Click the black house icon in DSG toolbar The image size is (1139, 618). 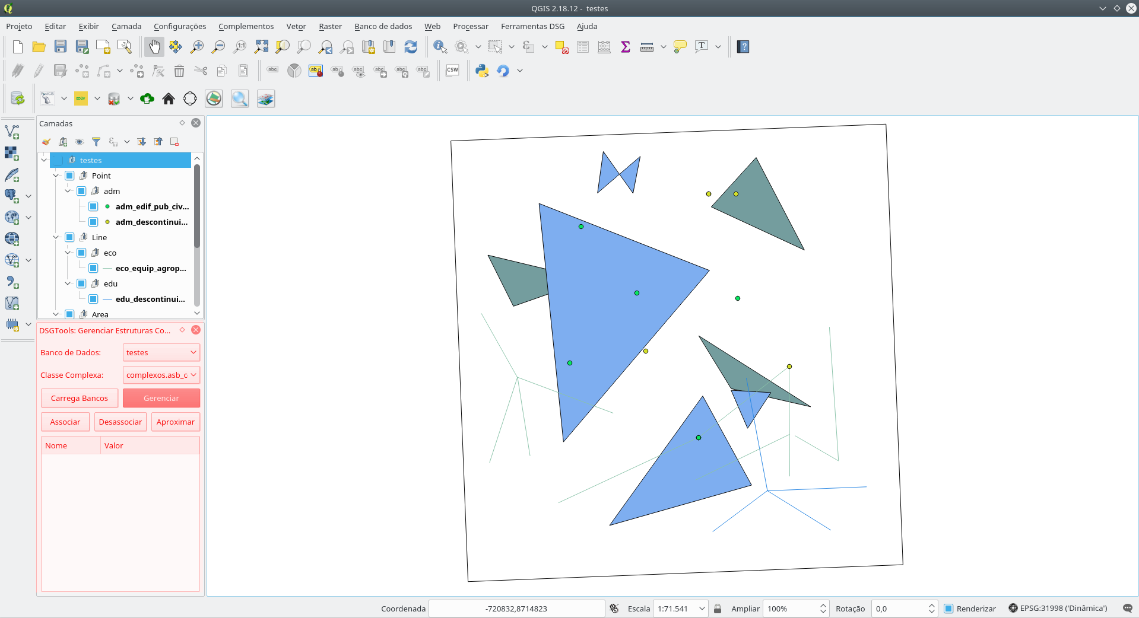169,99
